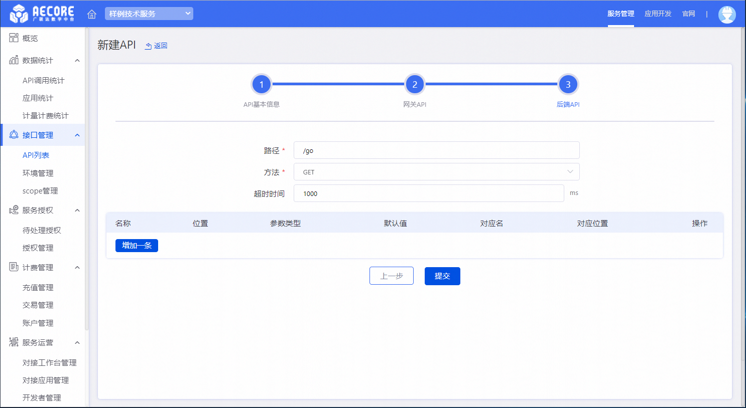Open the 样例技术服务 dropdown
The width and height of the screenshot is (746, 408).
149,14
